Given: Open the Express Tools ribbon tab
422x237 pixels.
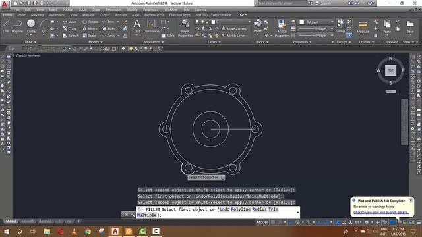Looking at the screenshot, I should pyautogui.click(x=154, y=15).
